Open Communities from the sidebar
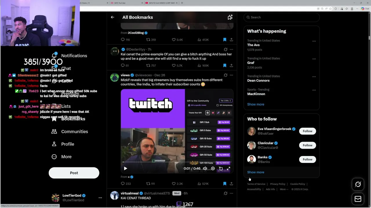Viewport: 371px width, 208px height. tap(70, 131)
